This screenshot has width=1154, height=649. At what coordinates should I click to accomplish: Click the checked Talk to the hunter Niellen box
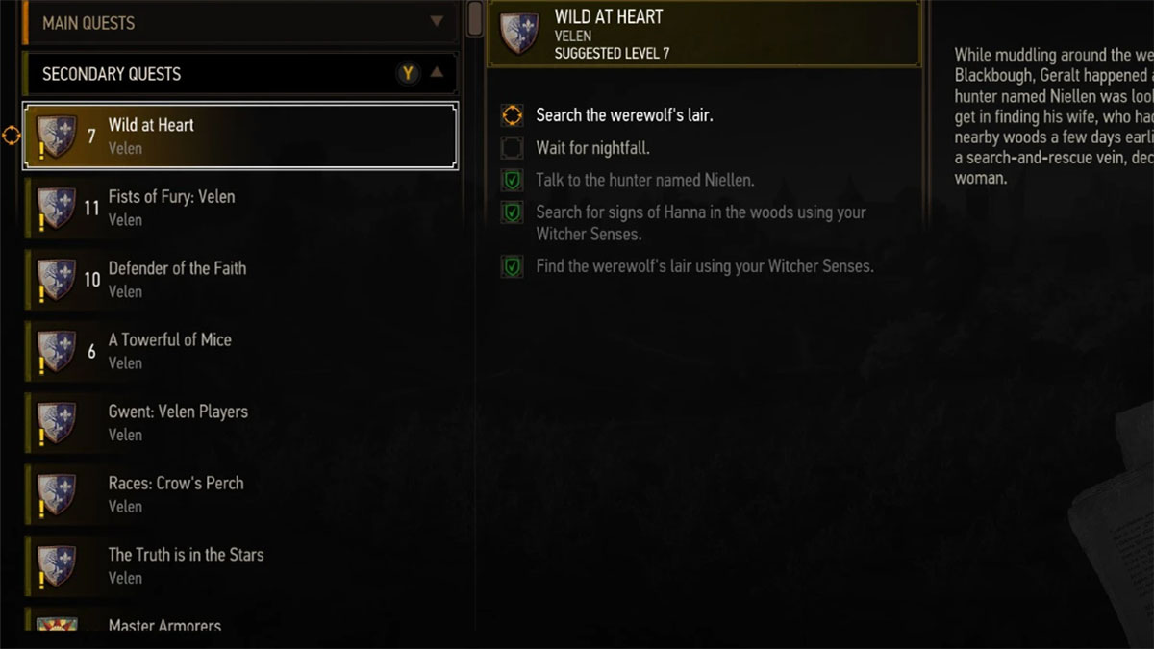[x=513, y=180]
